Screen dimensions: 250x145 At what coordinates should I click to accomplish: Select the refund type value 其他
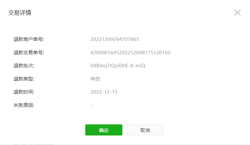[x=95, y=79]
